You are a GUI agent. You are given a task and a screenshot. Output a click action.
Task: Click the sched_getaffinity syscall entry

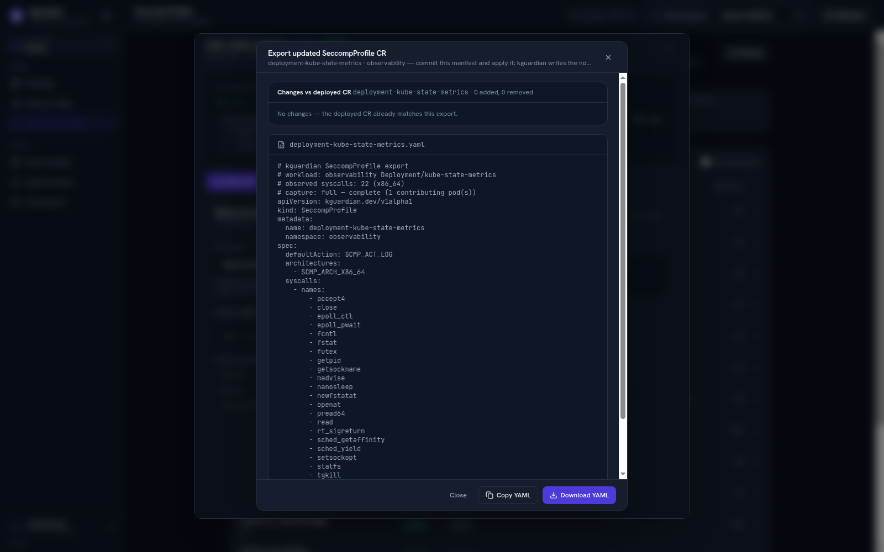coord(351,440)
